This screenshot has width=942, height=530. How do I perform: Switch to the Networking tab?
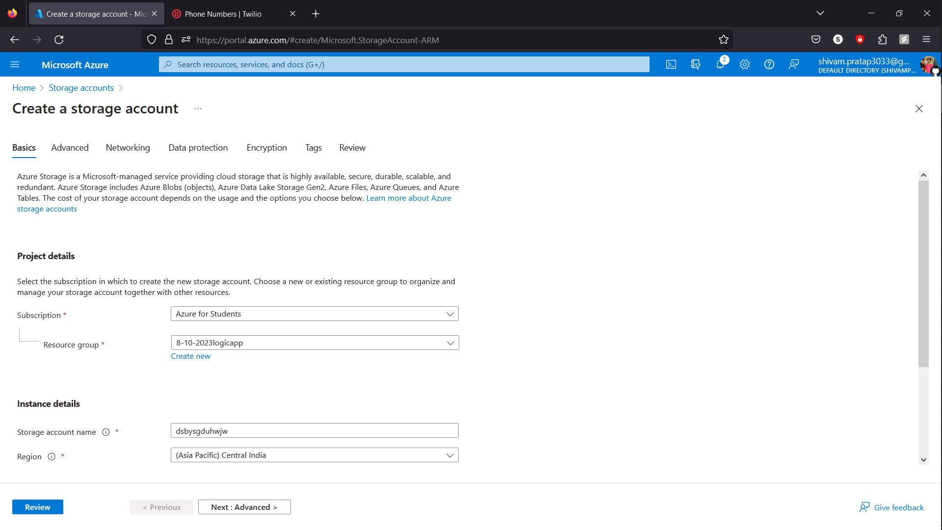pos(128,148)
